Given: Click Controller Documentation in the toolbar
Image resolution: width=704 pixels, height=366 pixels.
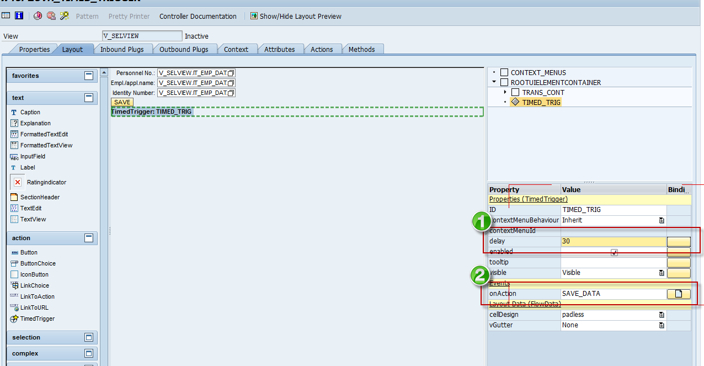Looking at the screenshot, I should [x=198, y=16].
